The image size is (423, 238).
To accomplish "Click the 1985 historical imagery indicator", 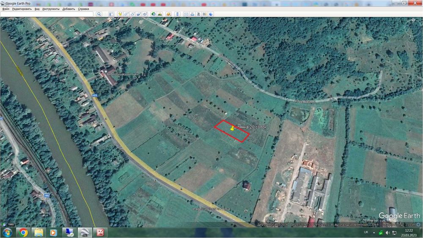I will tap(11, 224).
